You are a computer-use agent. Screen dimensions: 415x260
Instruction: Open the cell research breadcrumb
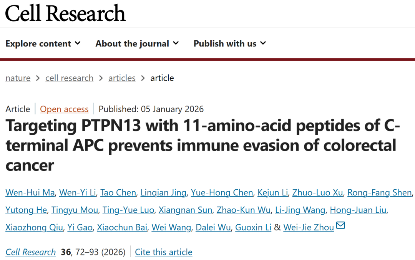click(69, 78)
